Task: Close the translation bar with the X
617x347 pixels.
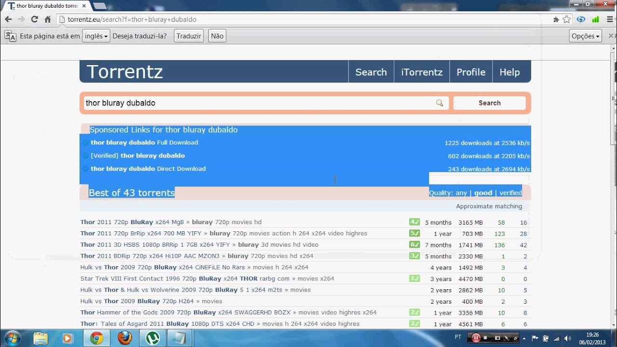Action: click(x=611, y=36)
